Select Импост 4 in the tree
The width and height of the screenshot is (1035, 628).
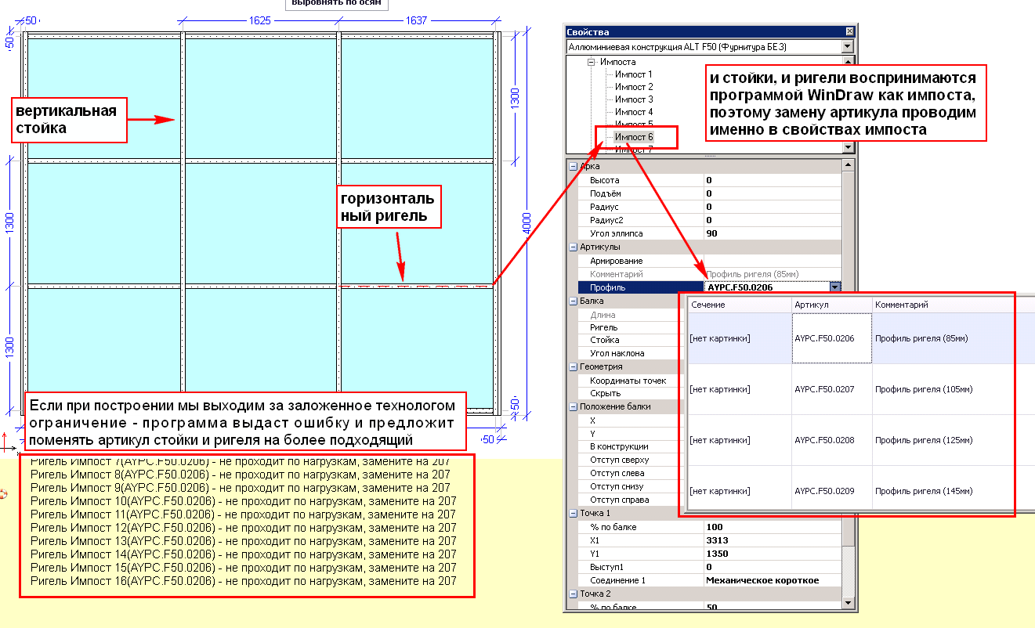tap(634, 112)
